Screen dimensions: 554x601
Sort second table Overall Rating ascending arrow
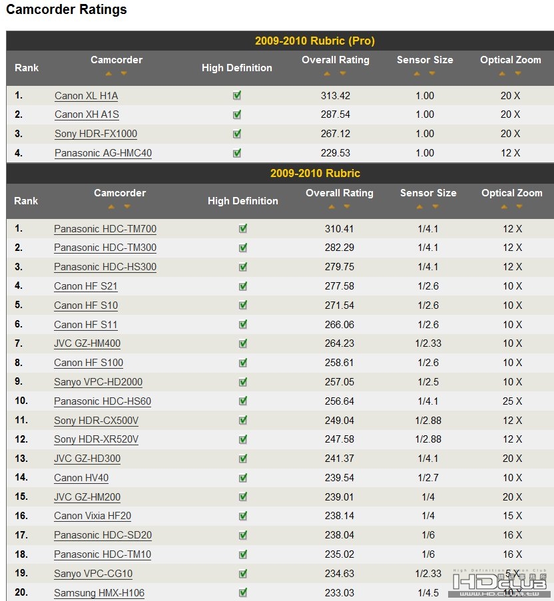coord(332,206)
